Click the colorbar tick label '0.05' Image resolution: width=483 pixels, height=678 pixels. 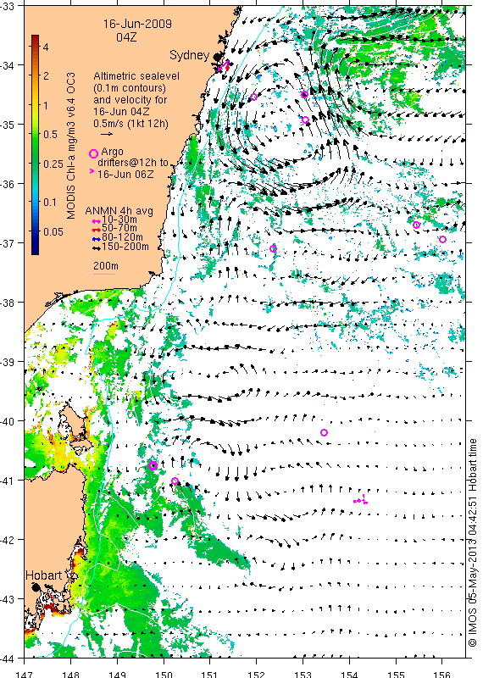tap(53, 231)
